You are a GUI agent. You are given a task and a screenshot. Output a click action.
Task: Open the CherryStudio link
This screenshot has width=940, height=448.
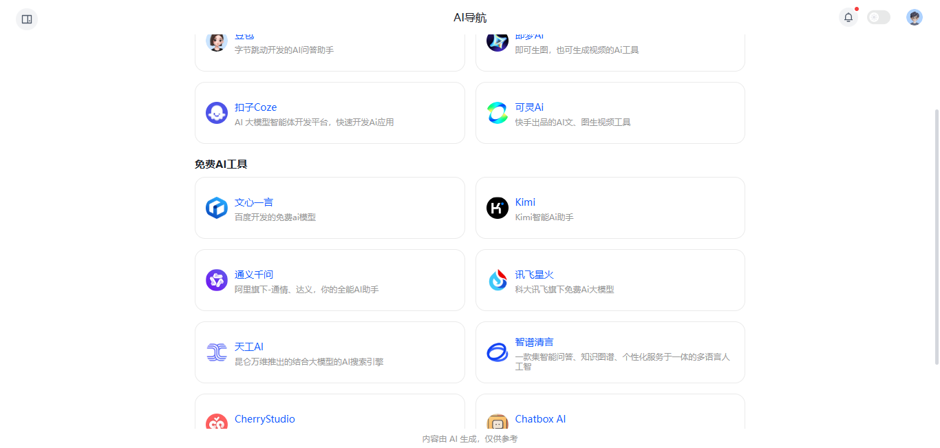265,419
